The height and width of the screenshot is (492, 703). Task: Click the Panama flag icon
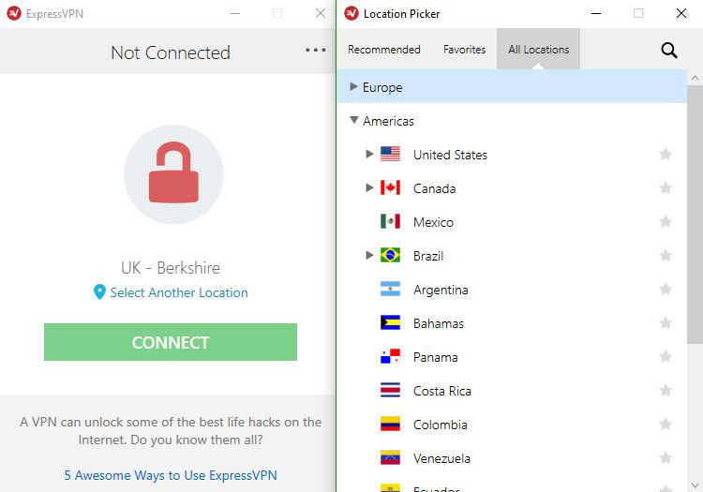(x=390, y=357)
